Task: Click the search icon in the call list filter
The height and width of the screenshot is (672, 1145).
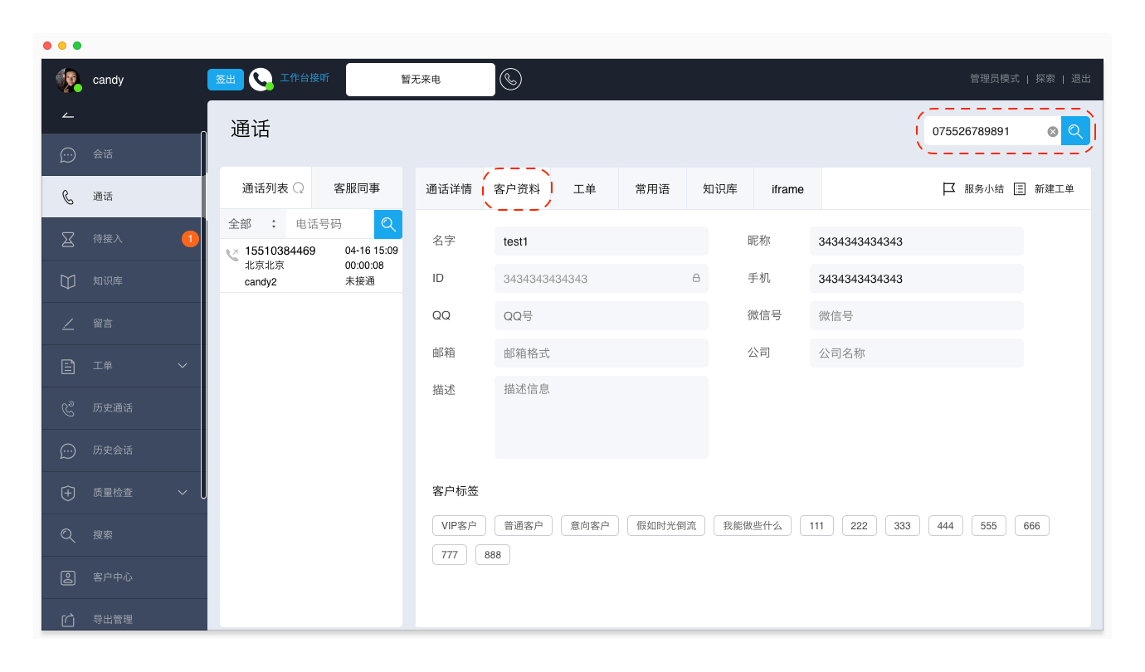Action: (388, 224)
